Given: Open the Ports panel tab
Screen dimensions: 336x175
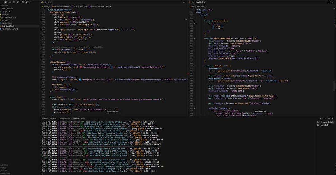Looking at the screenshot, I should coord(83,119).
